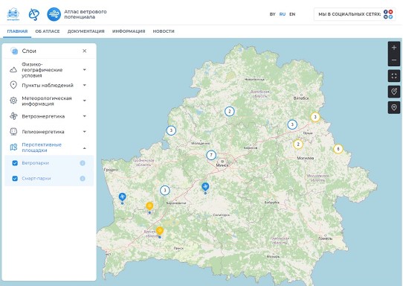Click the gear icon beside Метеорологическая информация
This screenshot has height=286, width=403.
pyautogui.click(x=13, y=101)
